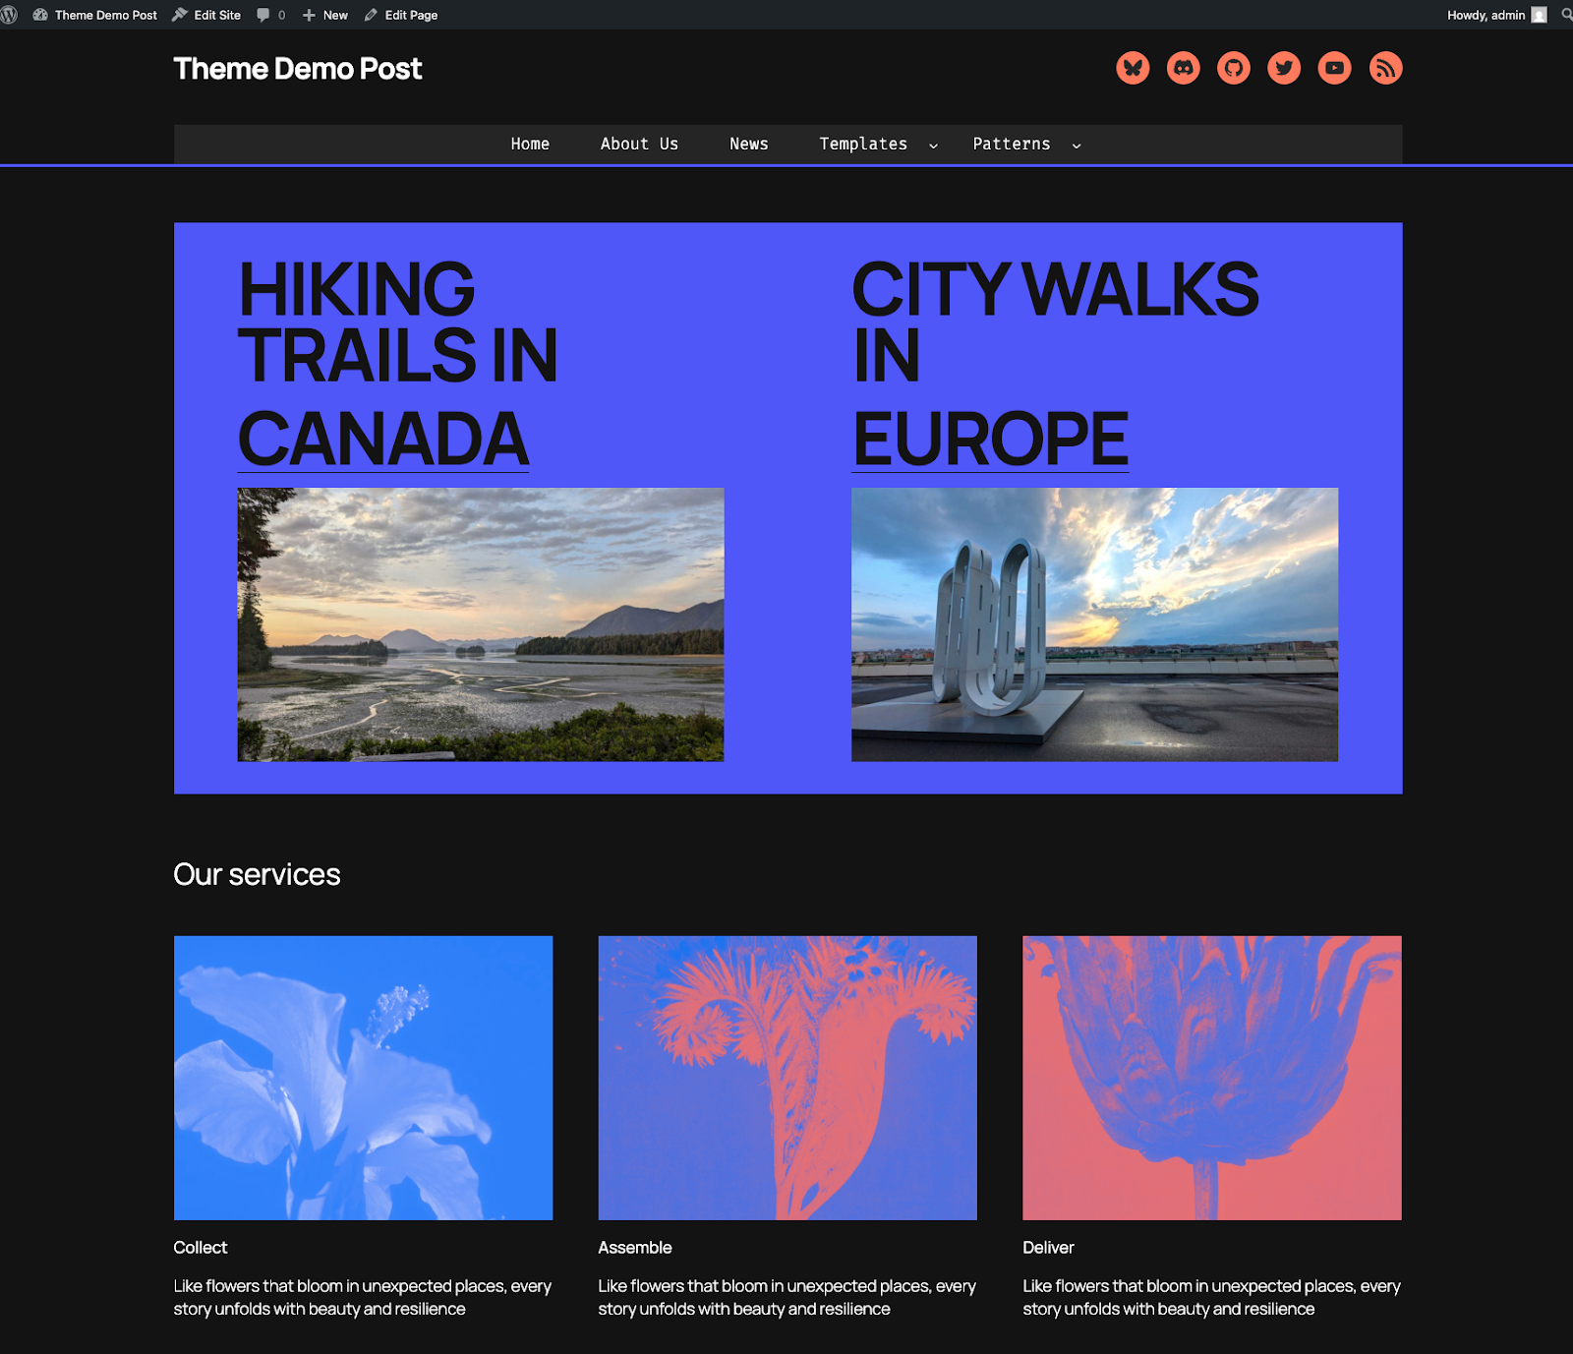The height and width of the screenshot is (1354, 1573).
Task: Open the CANADA hiking trails link
Action: pos(383,436)
